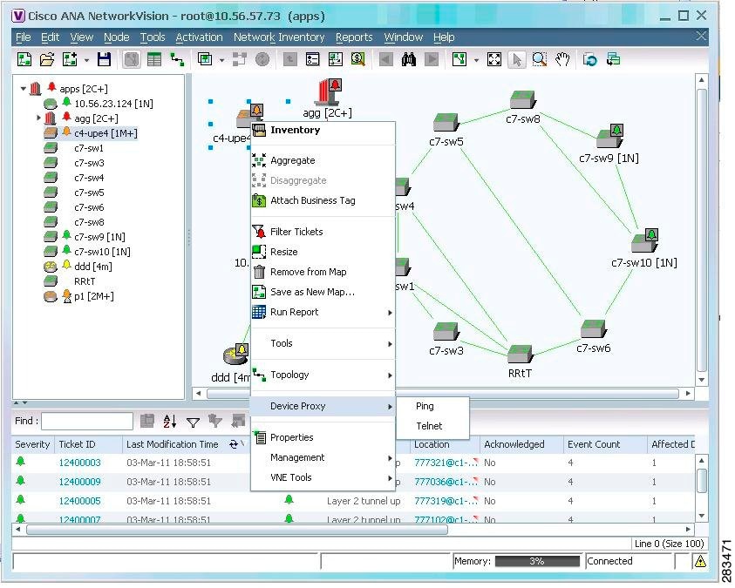Image resolution: width=735 pixels, height=588 pixels.
Task: Open the Activation menu
Action: coord(200,37)
